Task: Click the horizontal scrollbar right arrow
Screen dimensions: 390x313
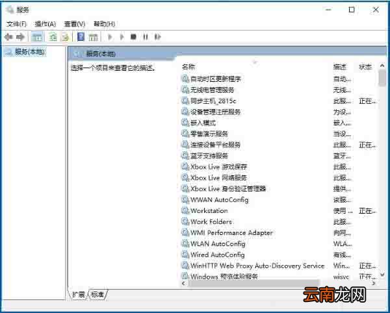Action: click(373, 283)
